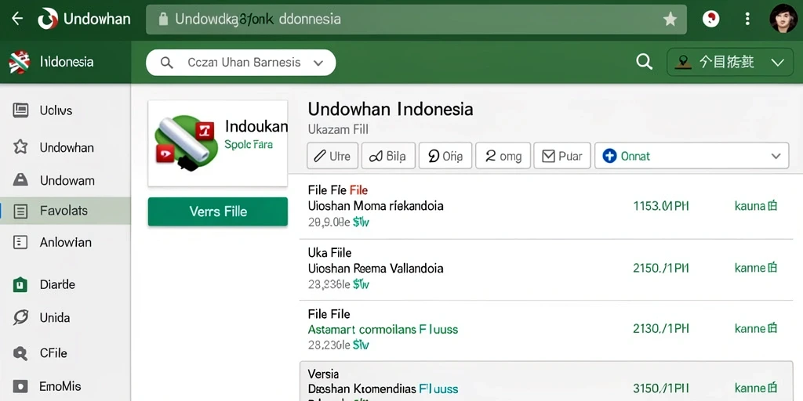Click the browser address bar
The height and width of the screenshot is (401, 803).
[x=416, y=20]
